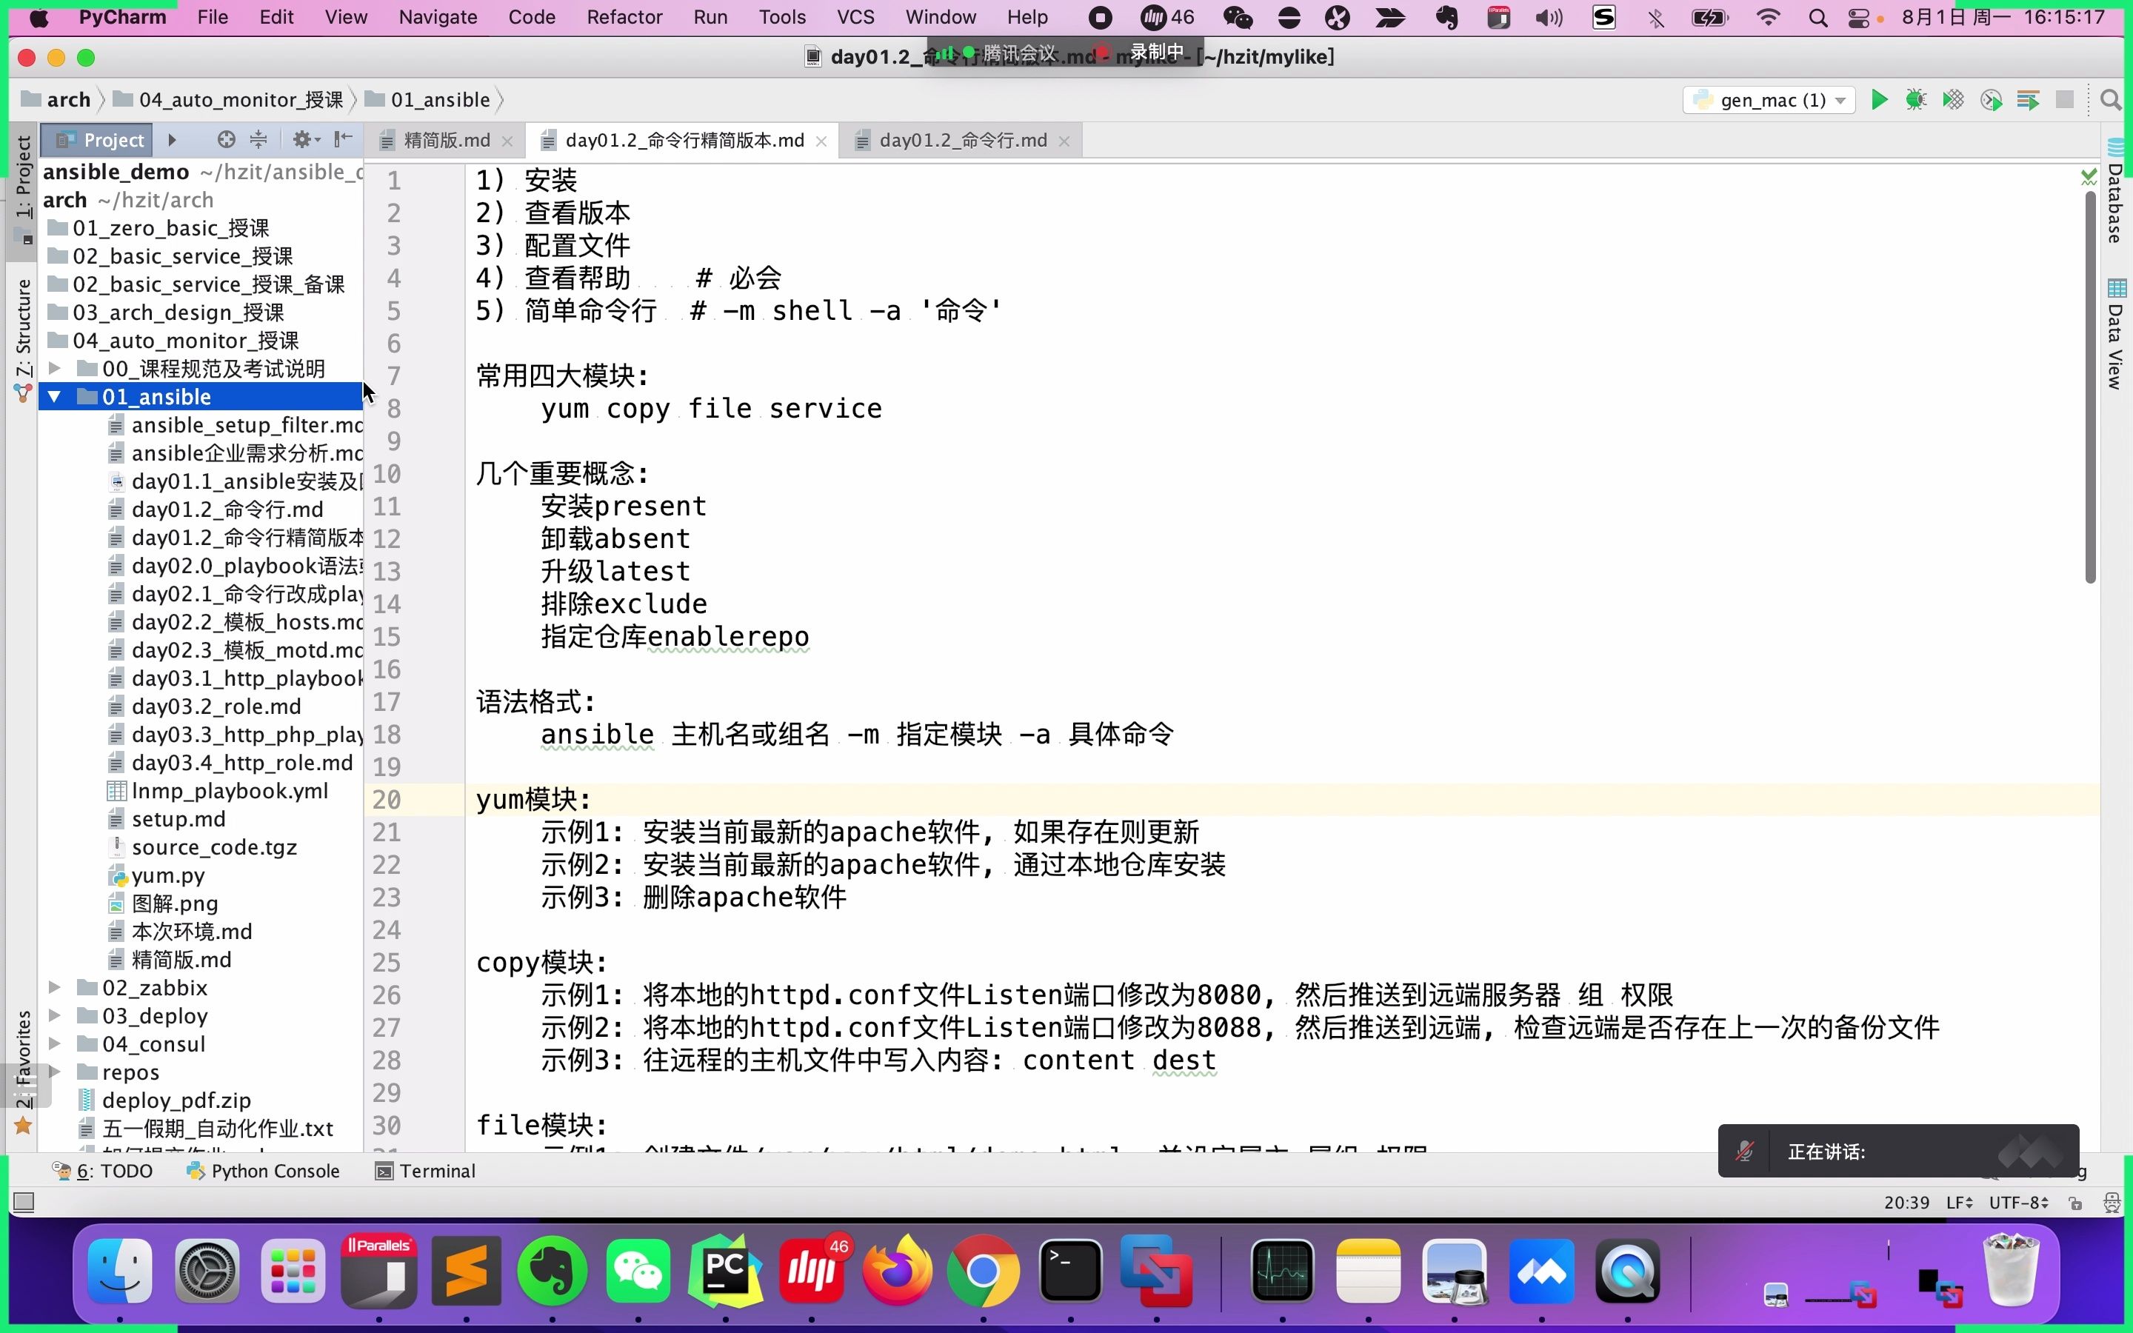
Task: Switch to the day01.2_命令行.md tab
Action: (965, 139)
